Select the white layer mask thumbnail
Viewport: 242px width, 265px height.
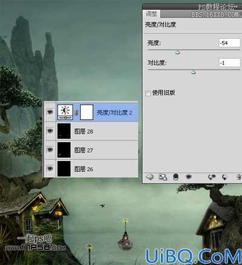point(87,112)
